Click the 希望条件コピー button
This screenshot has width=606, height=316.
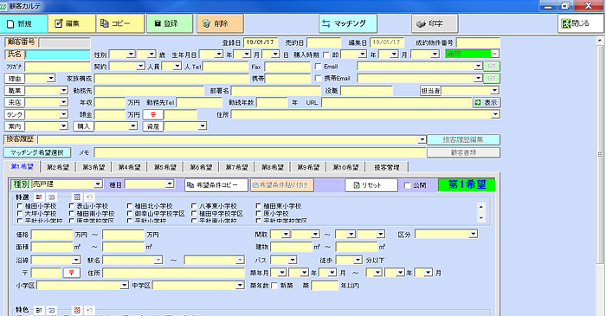pos(216,185)
